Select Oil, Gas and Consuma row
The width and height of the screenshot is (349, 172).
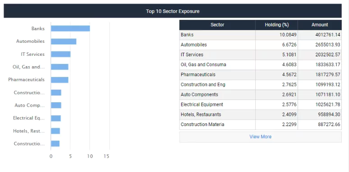pos(261,65)
